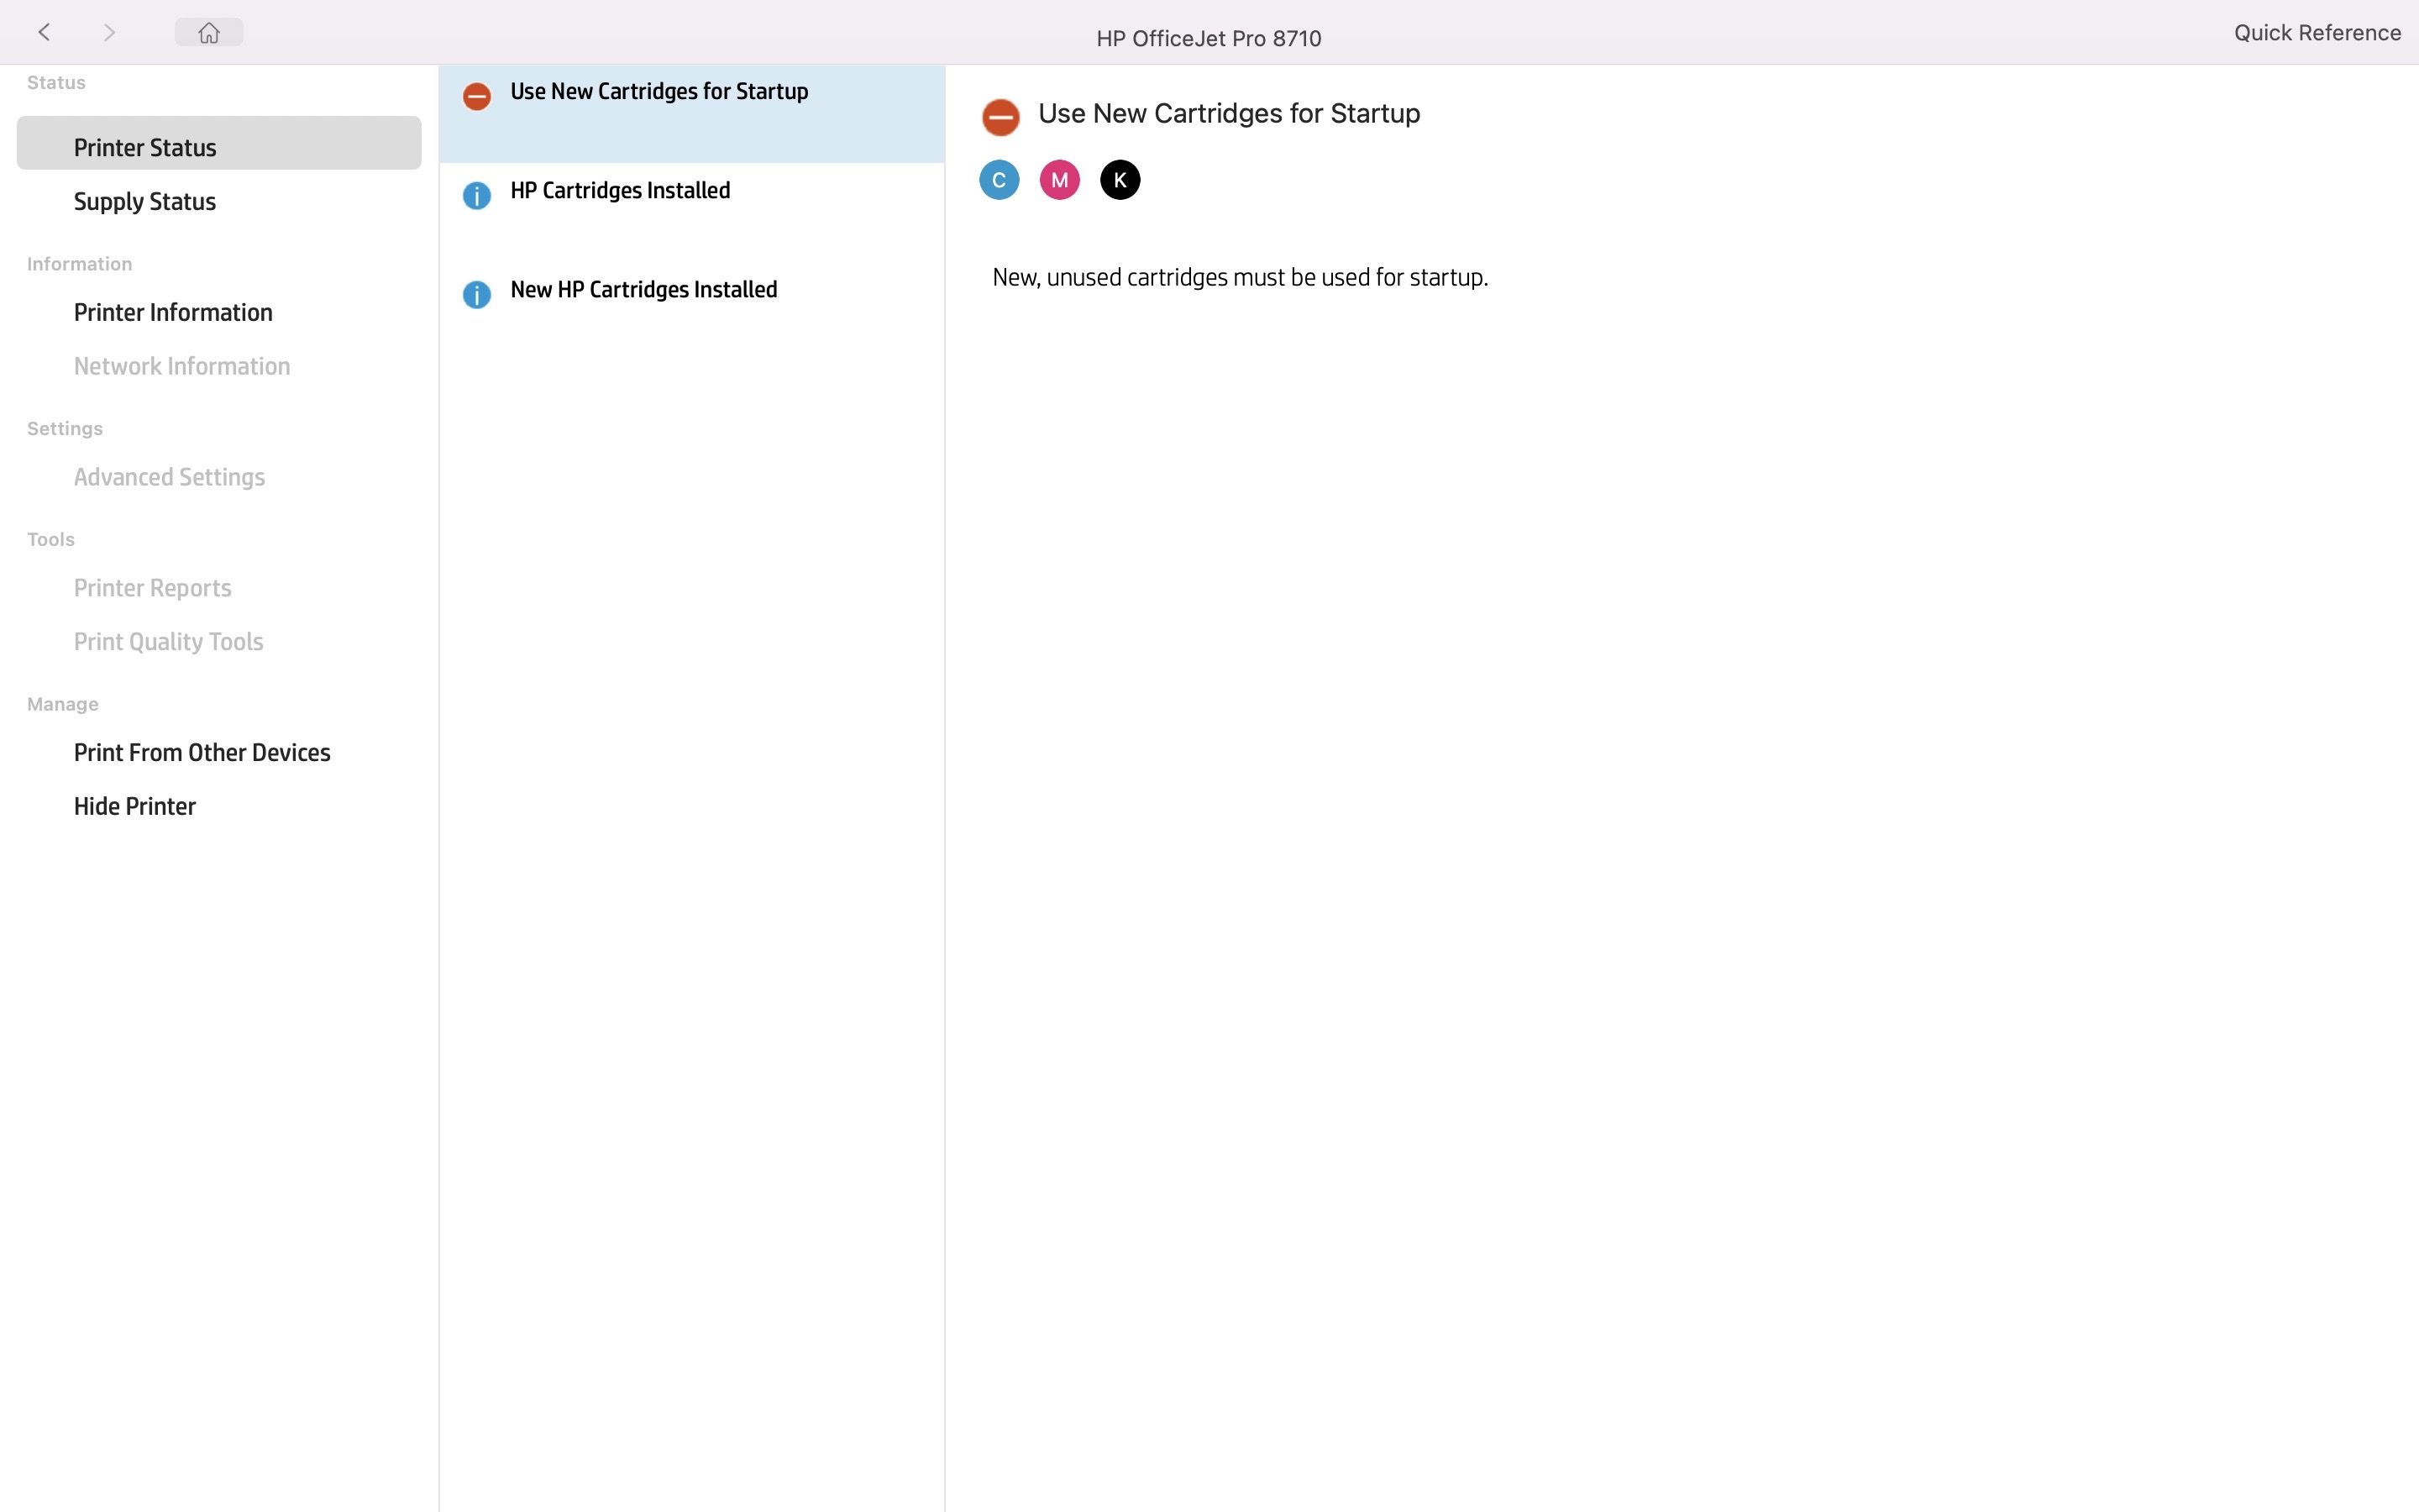Click info icon beside HP Cartridges Installed
This screenshot has height=1512, width=2419.
pos(477,196)
